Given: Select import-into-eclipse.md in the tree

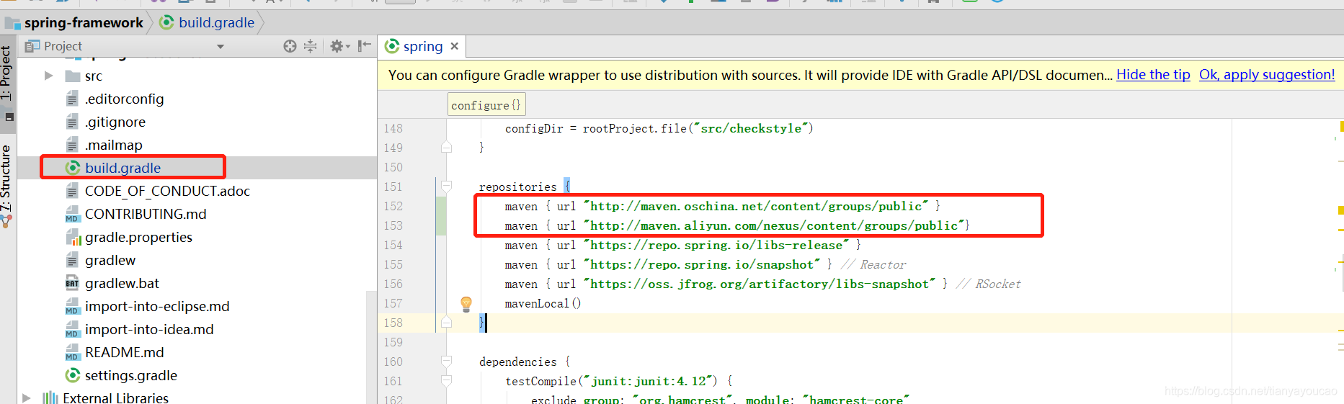Looking at the screenshot, I should [157, 306].
